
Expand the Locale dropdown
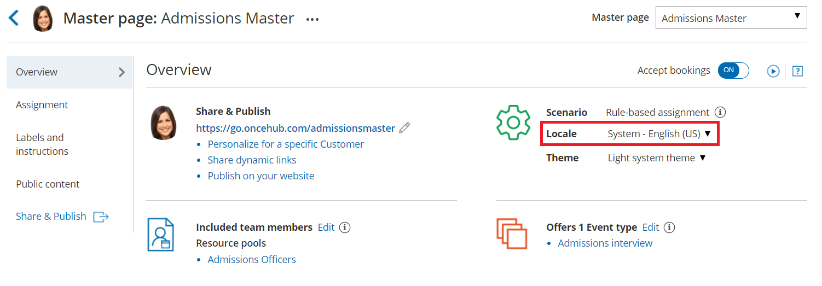(659, 134)
